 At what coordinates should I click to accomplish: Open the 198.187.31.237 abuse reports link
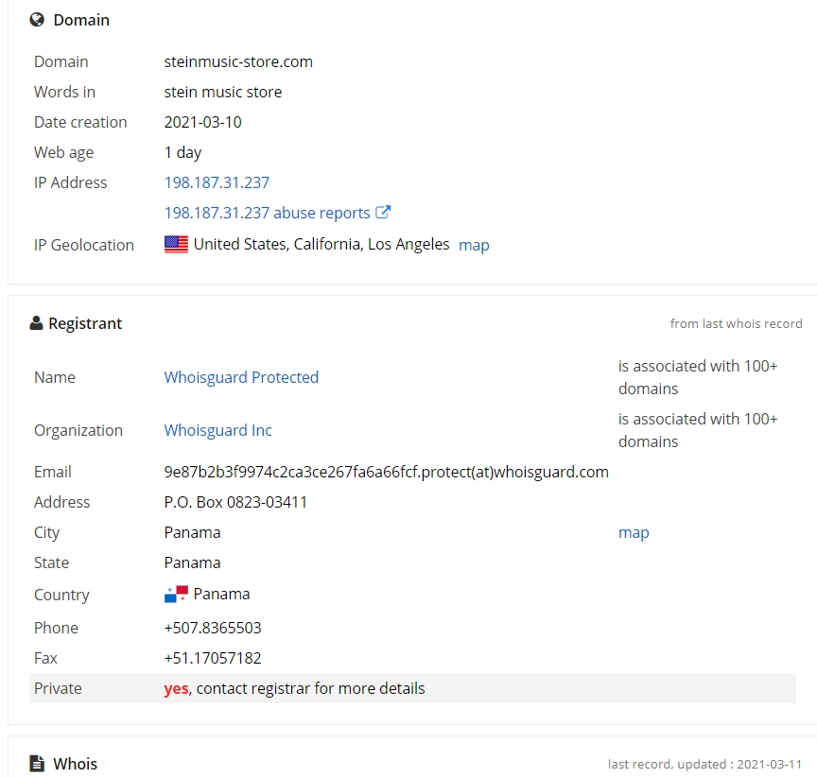pyautogui.click(x=267, y=213)
